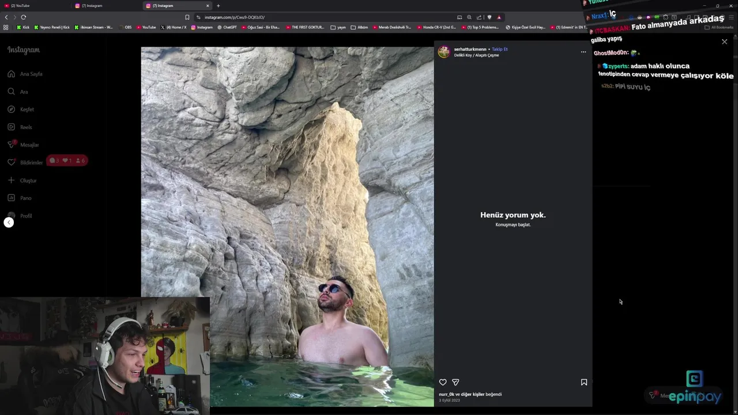The height and width of the screenshot is (415, 738).
Task: Open All Bookmarks folder
Action: [x=719, y=27]
